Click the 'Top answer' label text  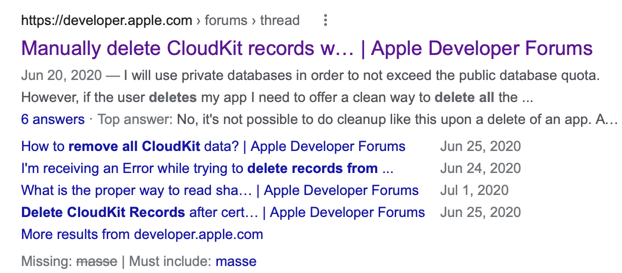(134, 119)
